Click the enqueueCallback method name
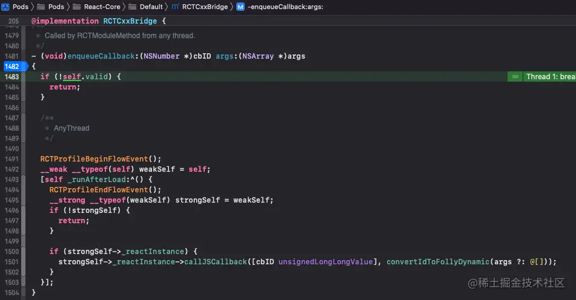Viewport: 576px width, 300px height. 101,56
